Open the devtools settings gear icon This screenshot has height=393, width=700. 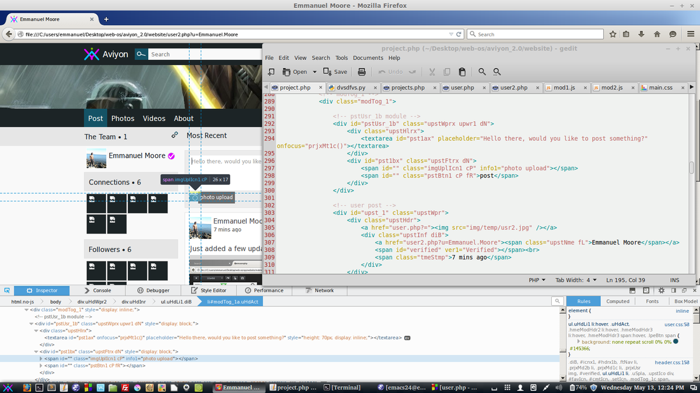[661, 290]
